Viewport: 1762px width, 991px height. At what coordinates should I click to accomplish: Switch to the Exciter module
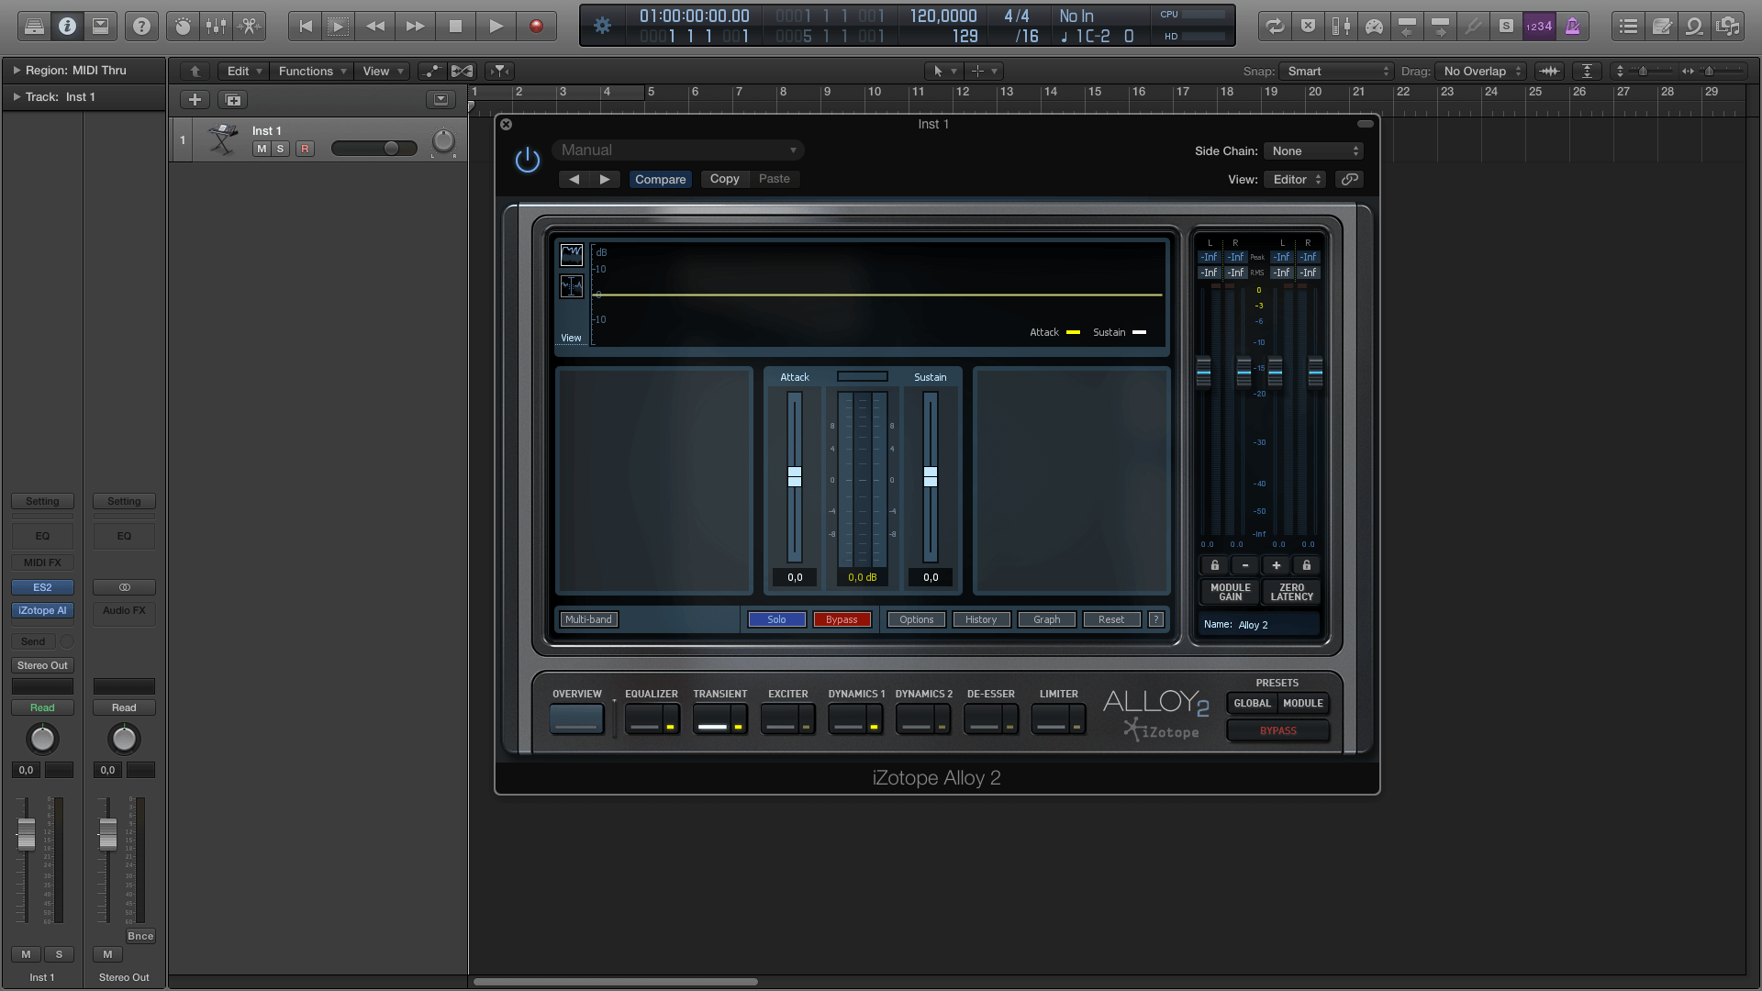(787, 719)
